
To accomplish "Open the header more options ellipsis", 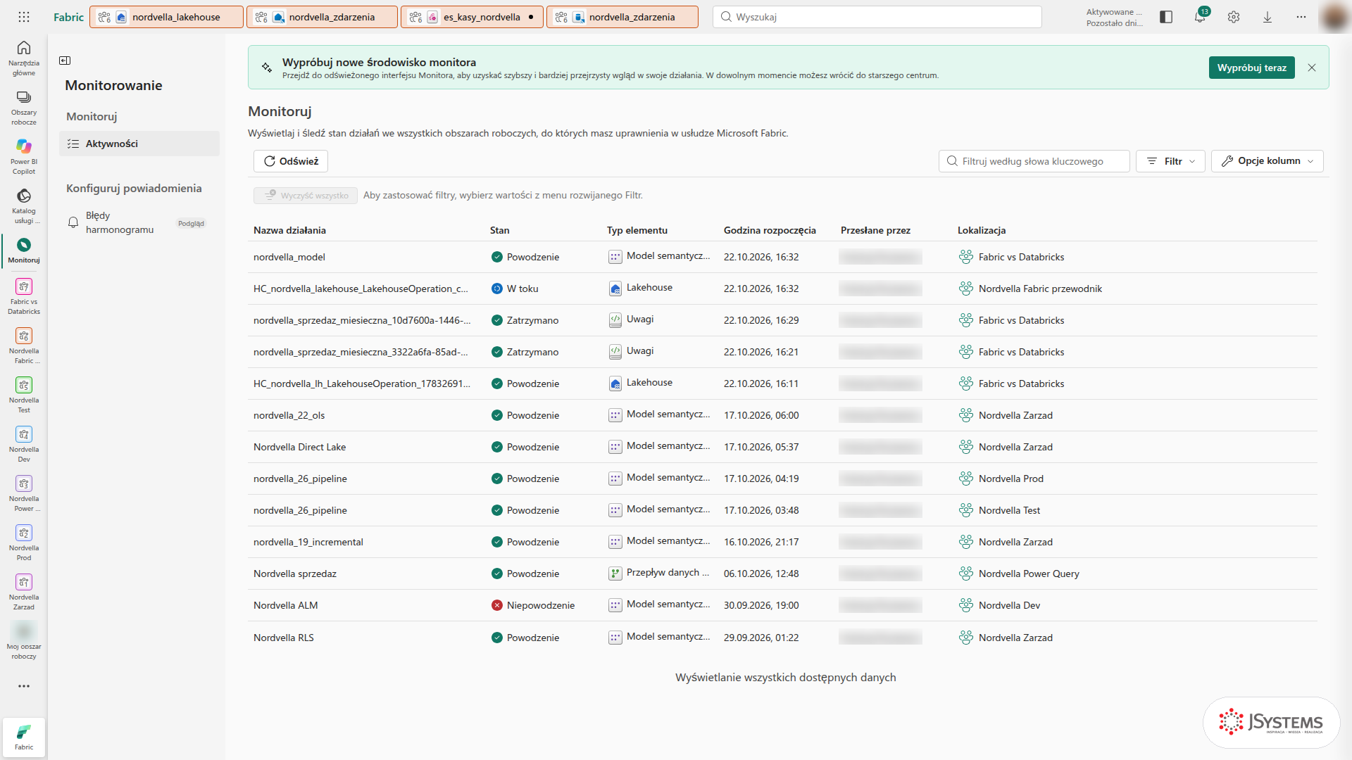I will coord(1301,17).
